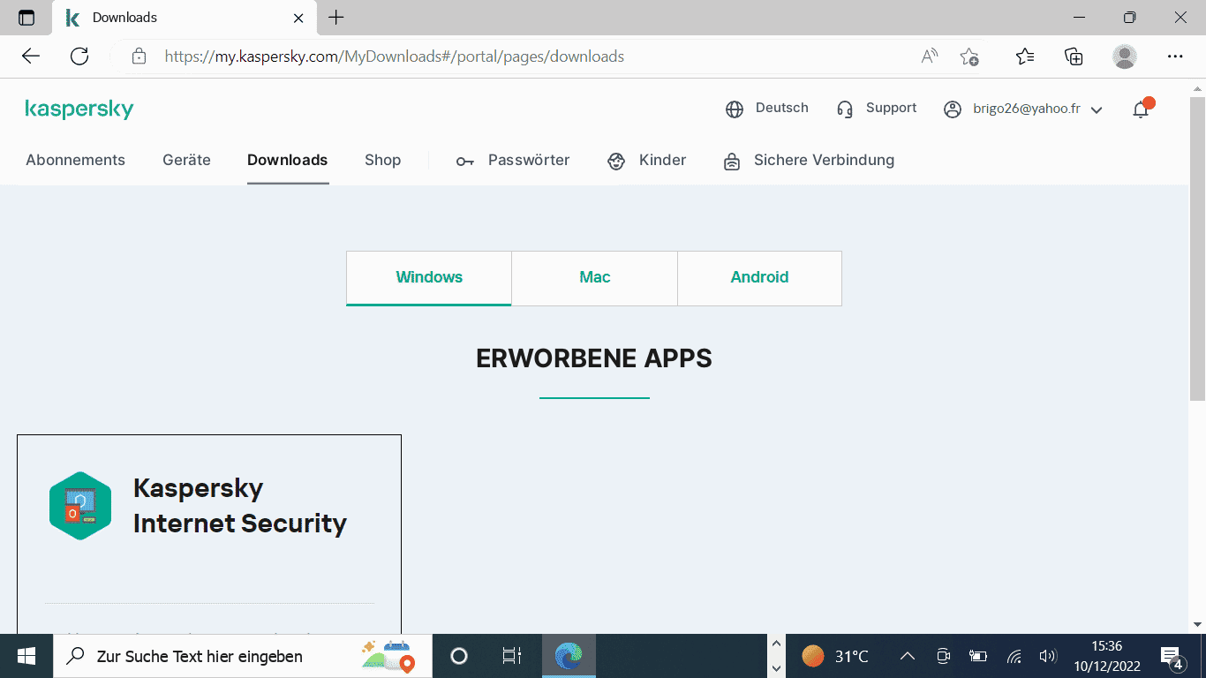
Task: Click the address bar URL field
Action: tap(395, 56)
